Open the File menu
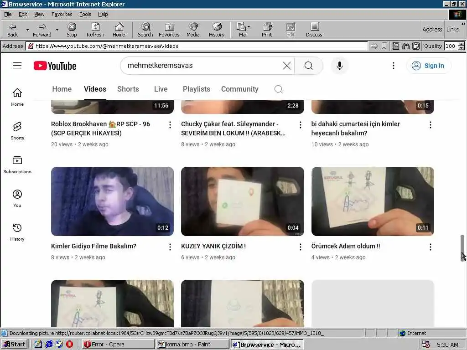Viewport: 467px width, 350px height. [x=8, y=14]
